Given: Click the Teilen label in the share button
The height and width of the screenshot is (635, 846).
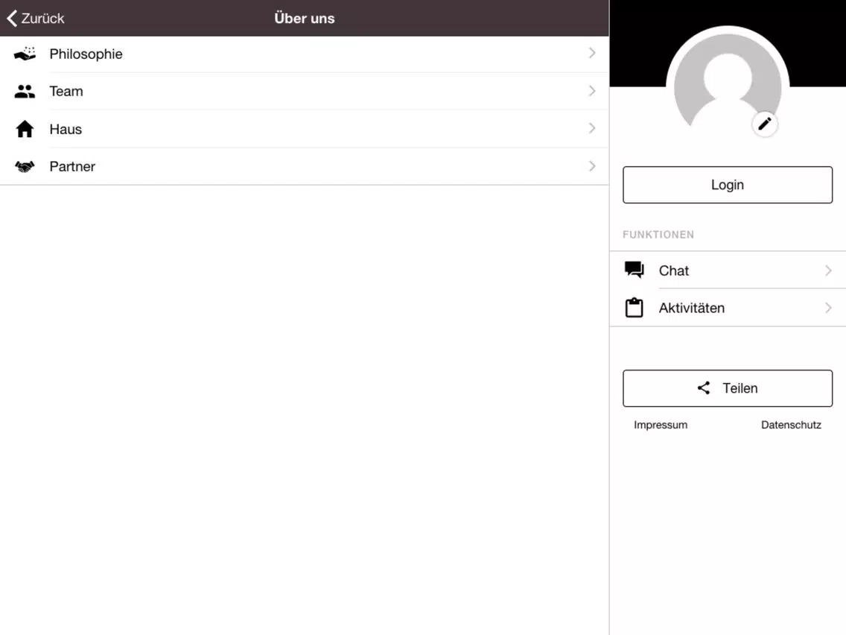Looking at the screenshot, I should pyautogui.click(x=740, y=388).
